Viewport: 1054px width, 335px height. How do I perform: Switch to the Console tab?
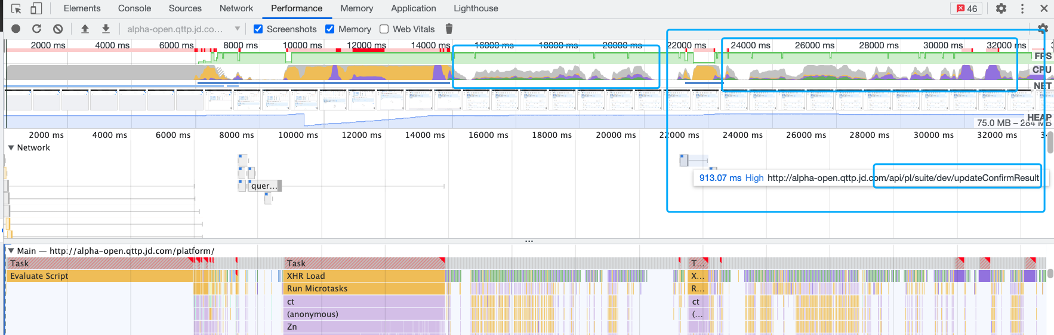pyautogui.click(x=134, y=8)
